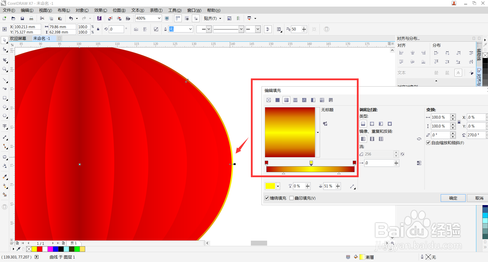488x262 pixels.
Task: Select the Zoom tool in toolbox
Action: tap(5, 69)
